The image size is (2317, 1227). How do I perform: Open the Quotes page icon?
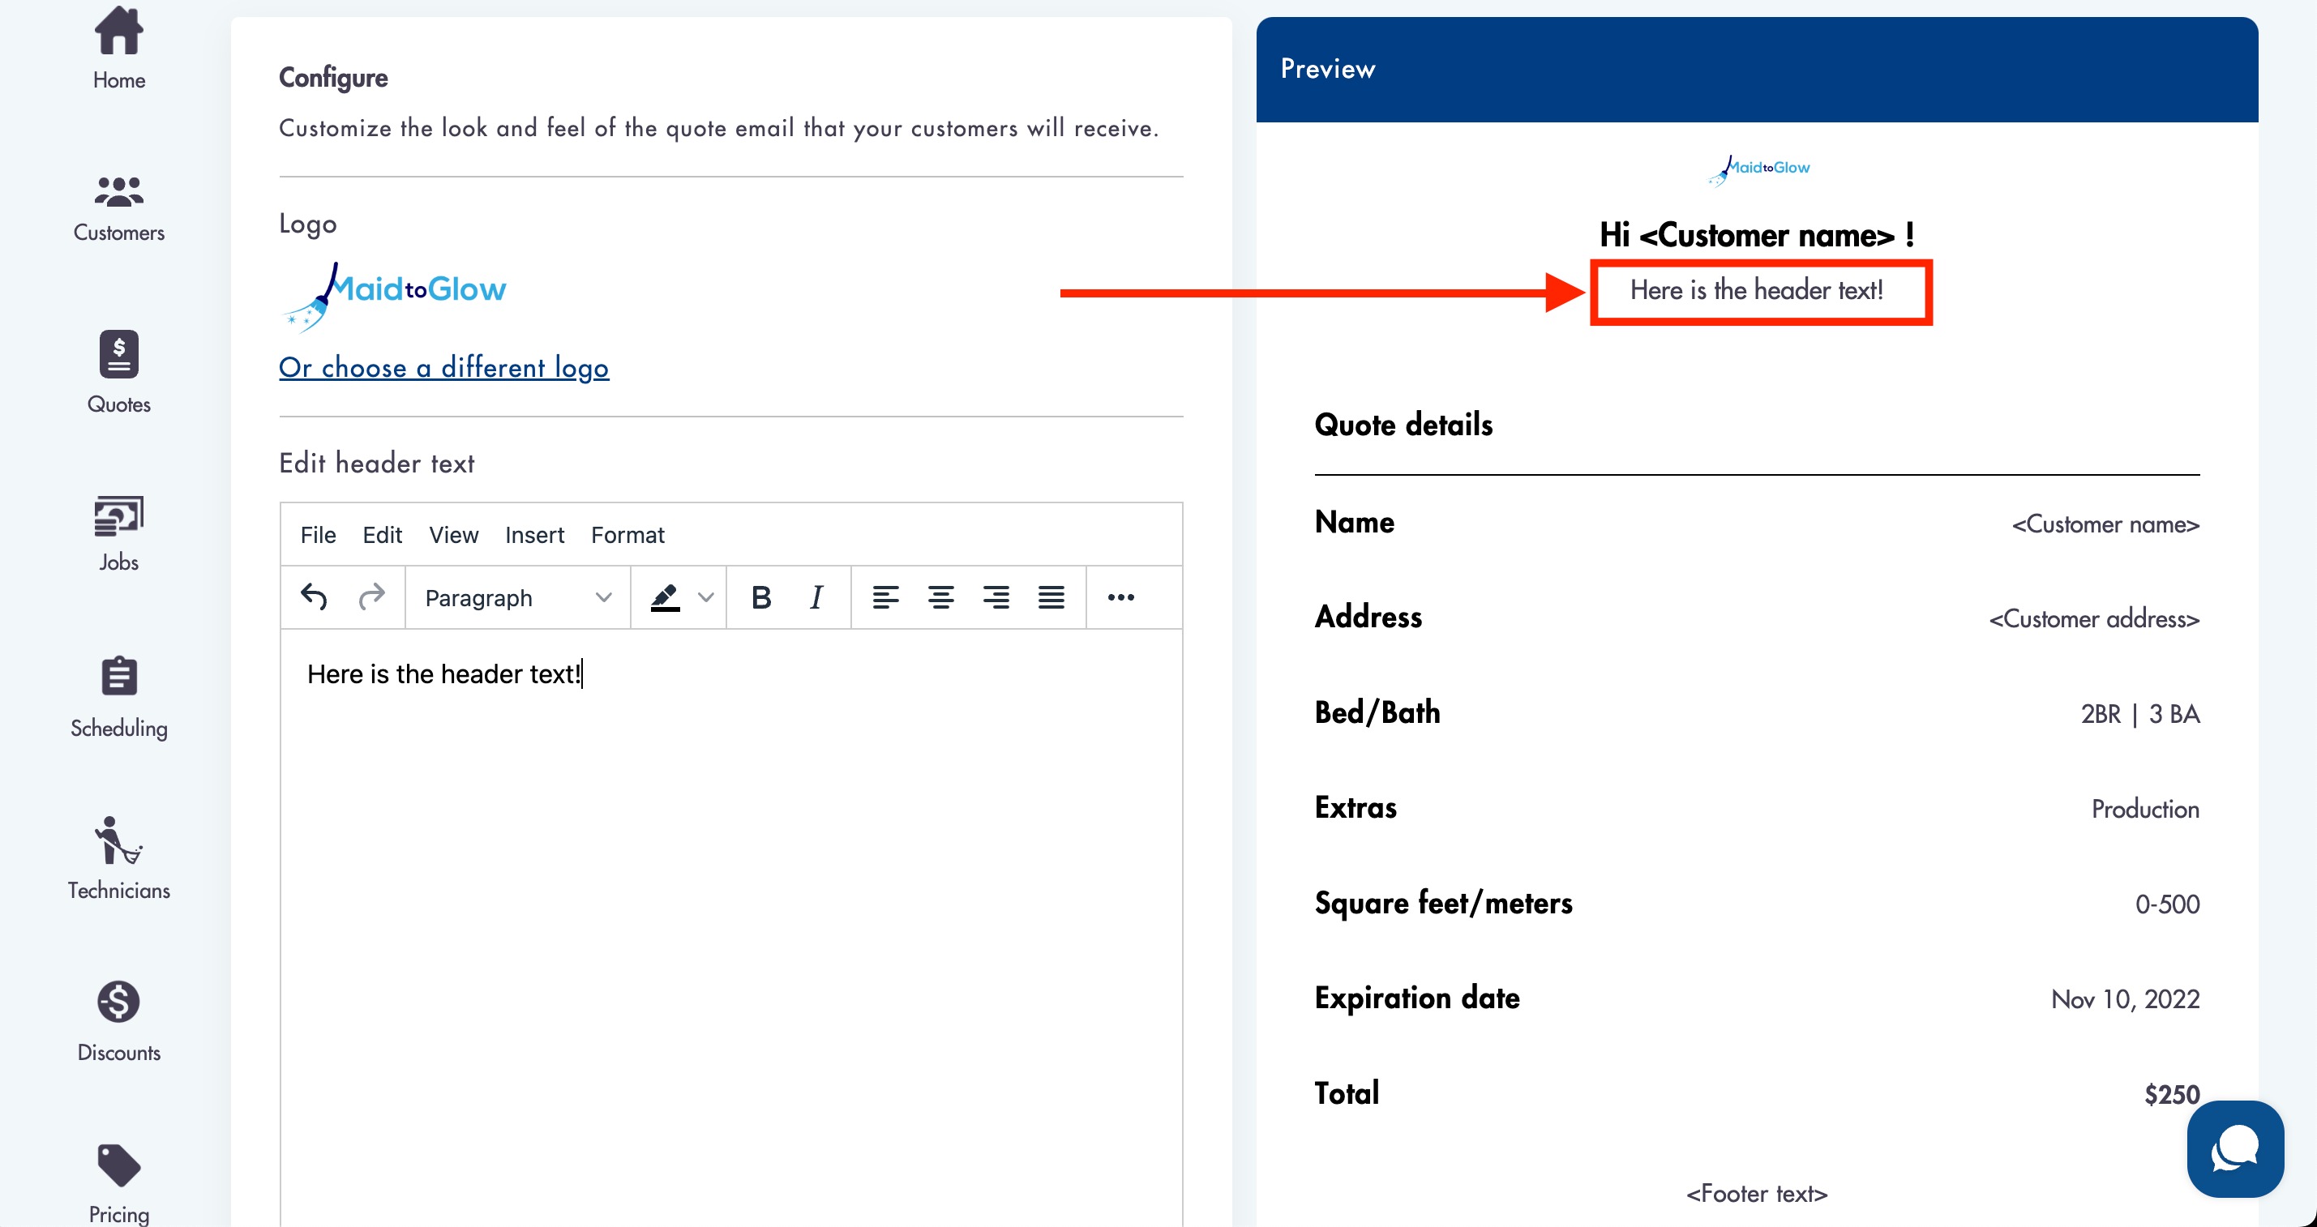pos(118,354)
